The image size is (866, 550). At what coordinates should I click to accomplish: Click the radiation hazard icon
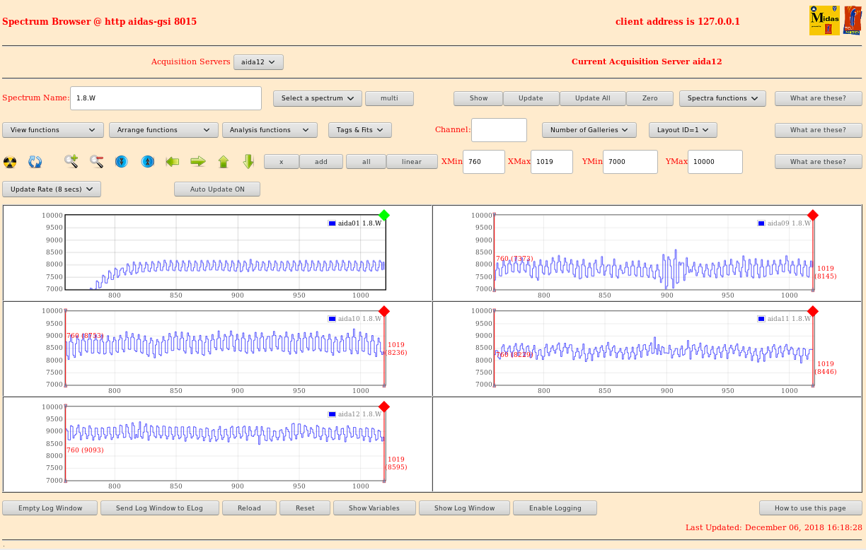tap(10, 162)
